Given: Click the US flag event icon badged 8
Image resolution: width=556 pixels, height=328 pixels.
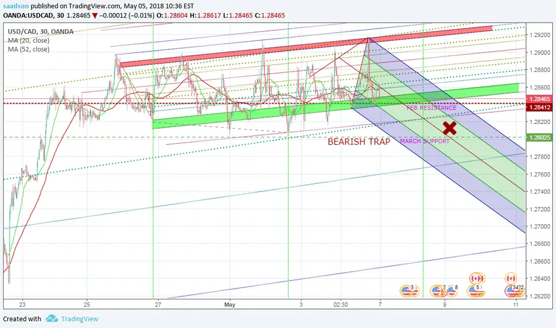Looking at the screenshot, I should point(452,291).
